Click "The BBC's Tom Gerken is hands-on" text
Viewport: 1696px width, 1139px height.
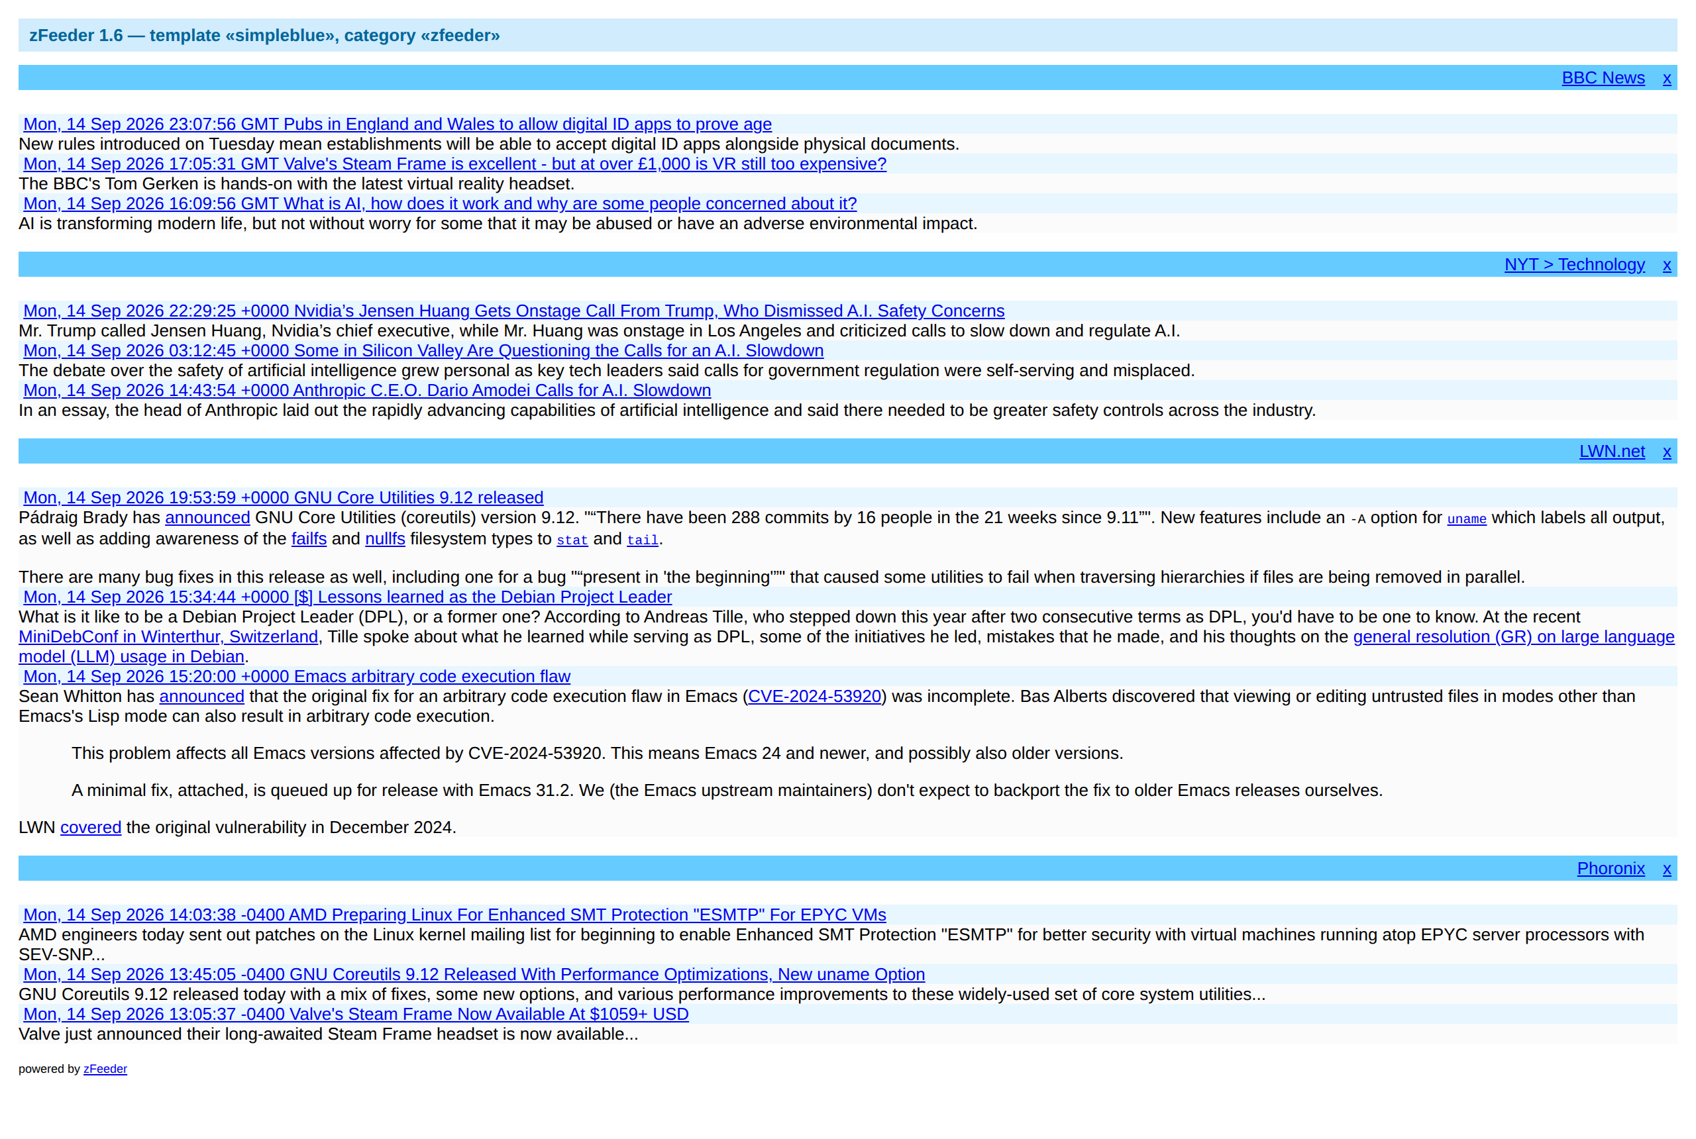click(x=297, y=185)
